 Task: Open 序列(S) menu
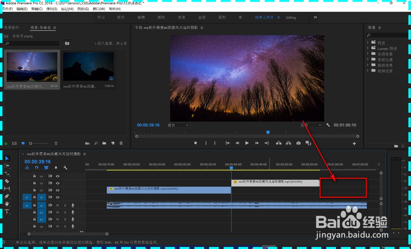[x=52, y=9]
